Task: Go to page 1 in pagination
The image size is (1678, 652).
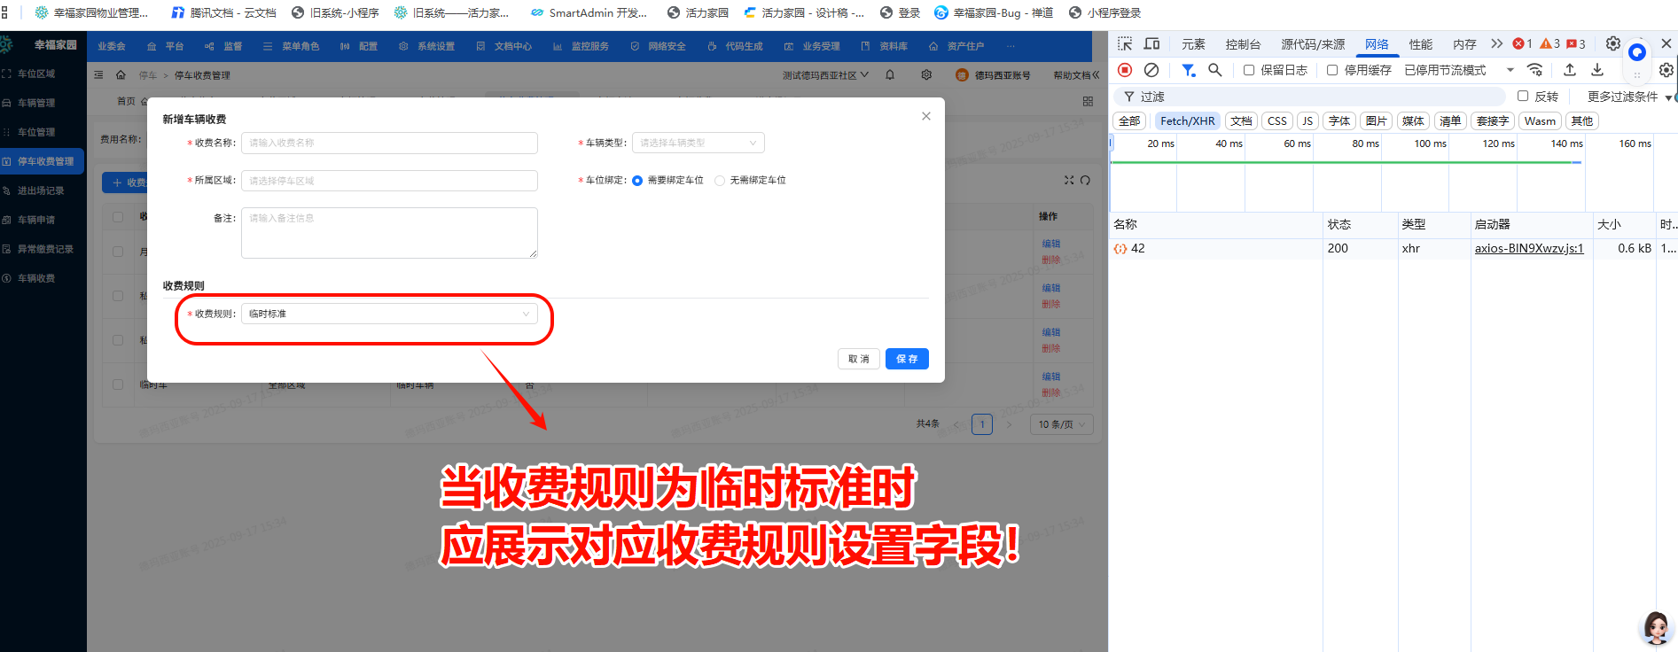Action: pyautogui.click(x=982, y=424)
